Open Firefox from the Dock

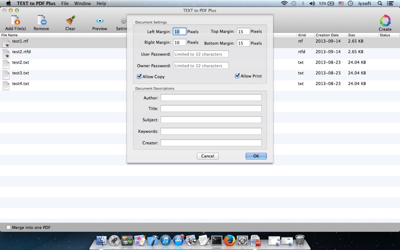pos(229,240)
